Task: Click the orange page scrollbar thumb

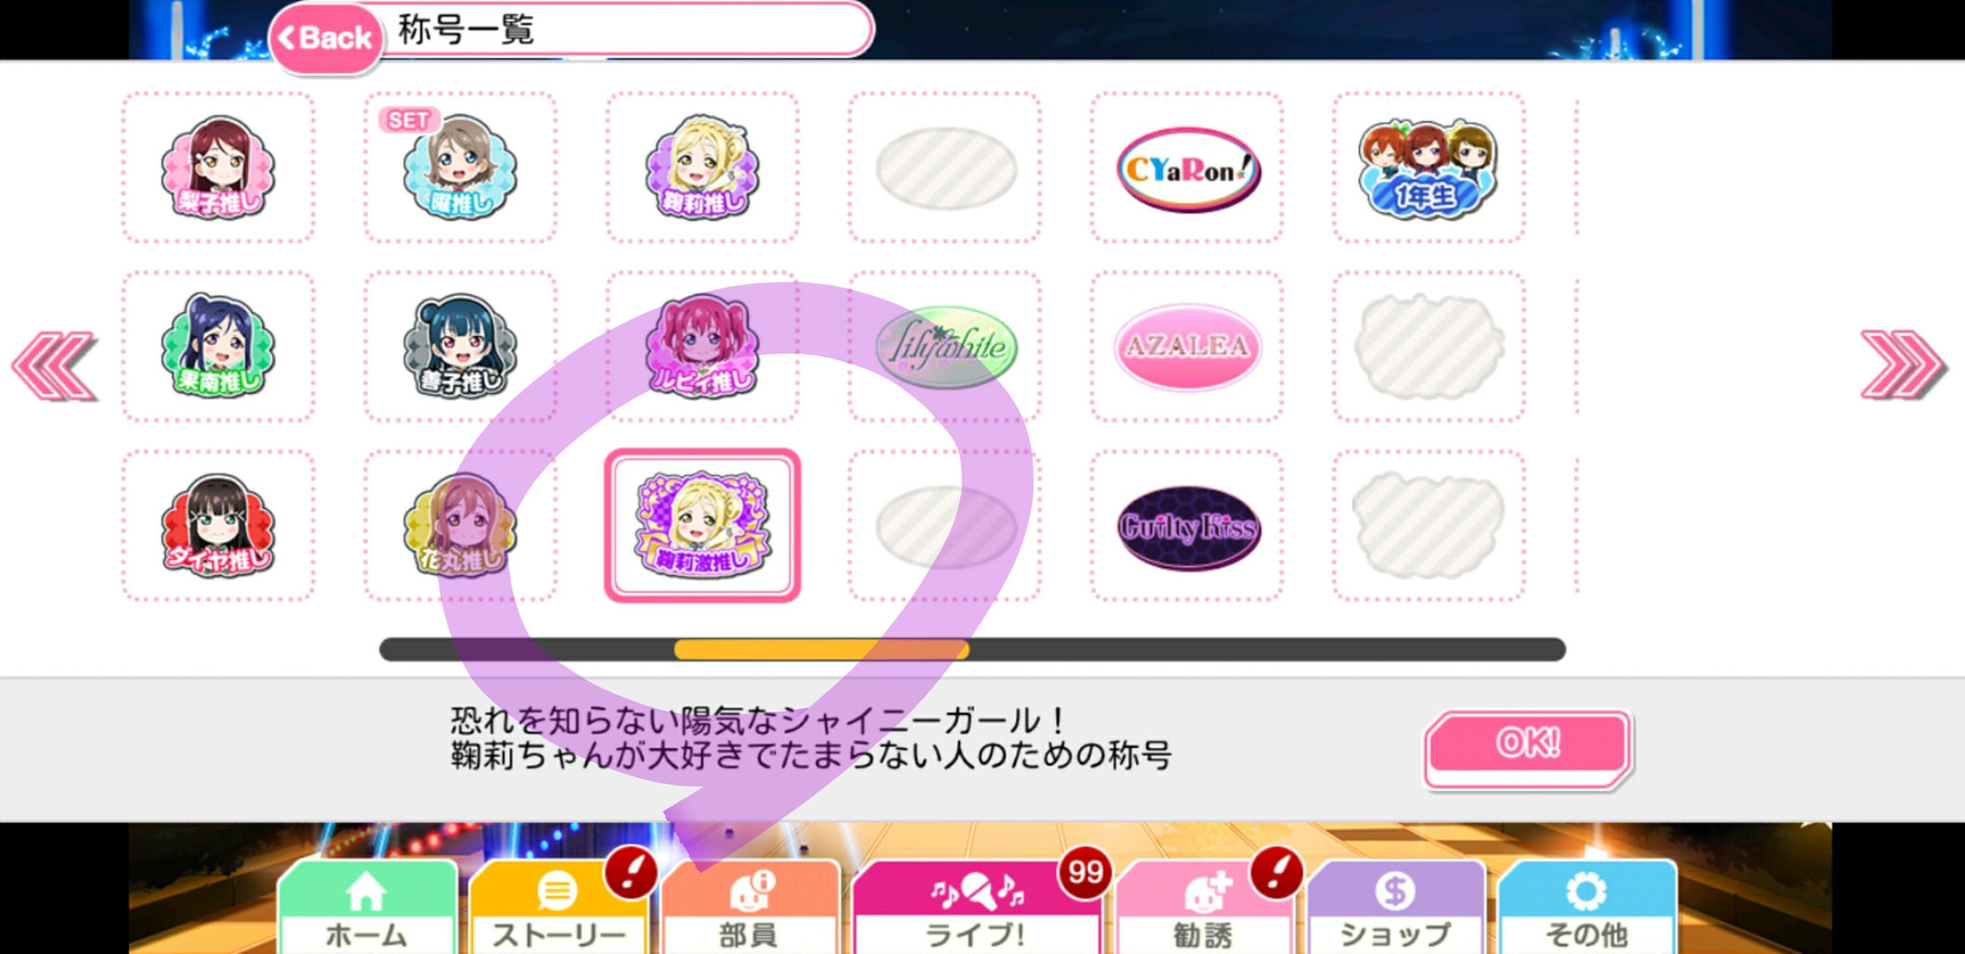Action: [821, 649]
